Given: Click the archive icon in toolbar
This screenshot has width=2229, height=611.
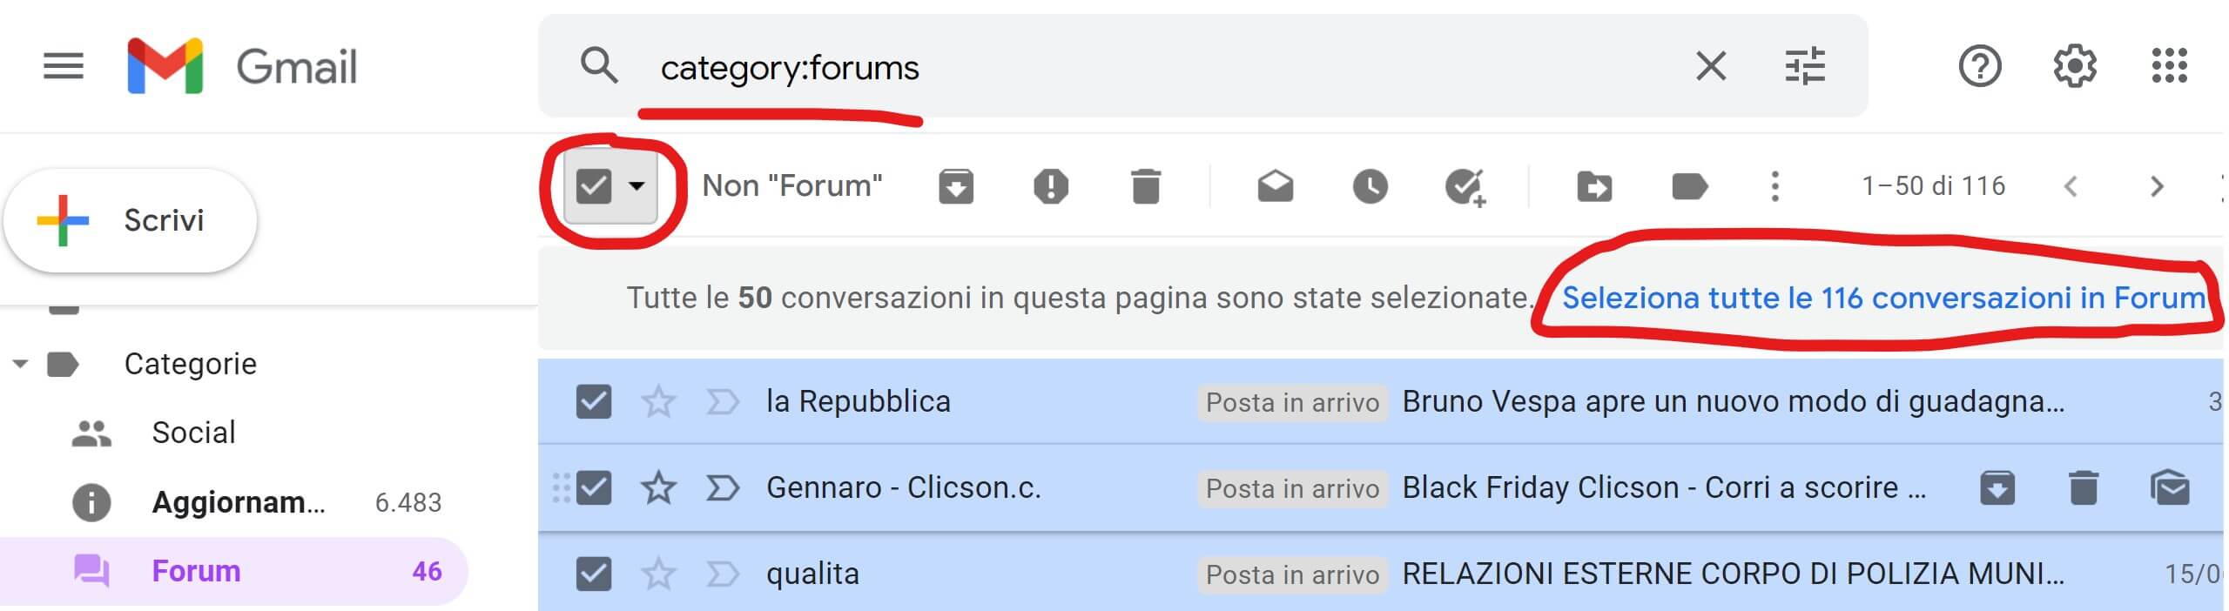Looking at the screenshot, I should 955,186.
